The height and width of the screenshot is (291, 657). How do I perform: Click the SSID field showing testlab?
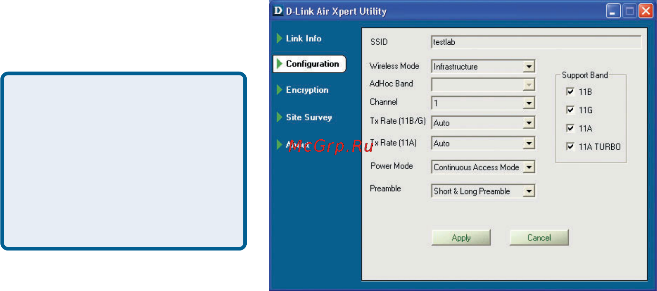[x=536, y=42]
